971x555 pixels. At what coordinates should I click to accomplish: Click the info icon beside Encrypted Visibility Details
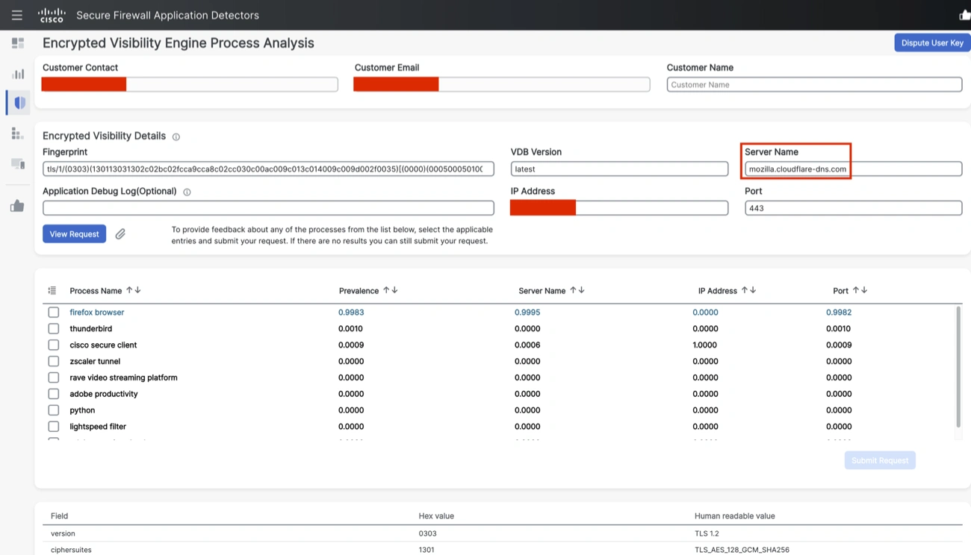tap(176, 136)
